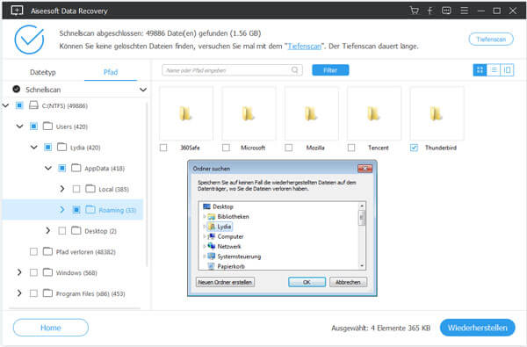The width and height of the screenshot is (527, 347).
Task: Switch to the Pfad tab
Action: [x=111, y=72]
